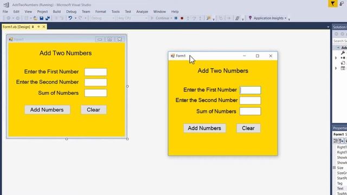The width and height of the screenshot is (347, 195).
Task: Expand the Size property
Action: click(x=335, y=168)
